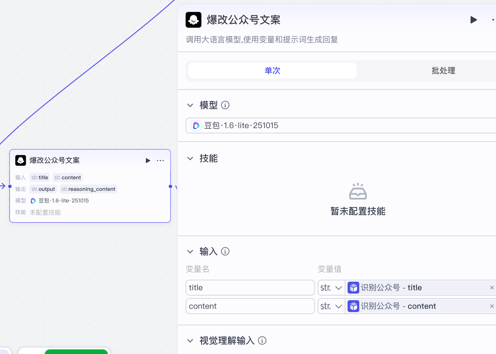
Task: Collapse the 技能 section
Action: (190, 159)
